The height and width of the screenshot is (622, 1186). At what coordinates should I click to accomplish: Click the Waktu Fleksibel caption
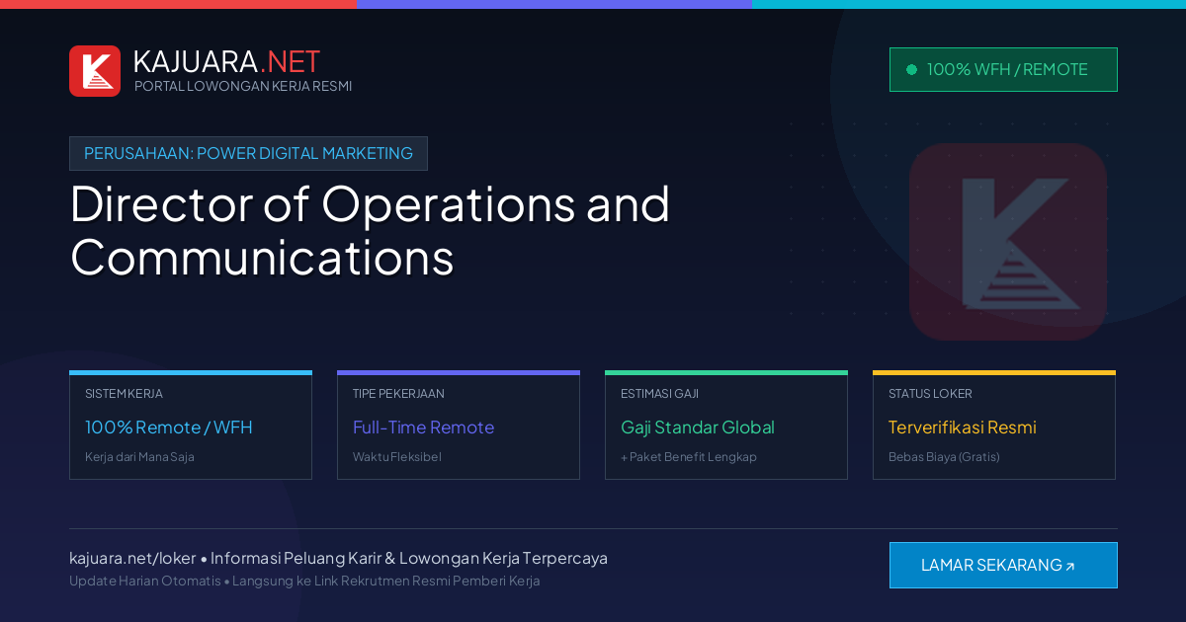[397, 457]
